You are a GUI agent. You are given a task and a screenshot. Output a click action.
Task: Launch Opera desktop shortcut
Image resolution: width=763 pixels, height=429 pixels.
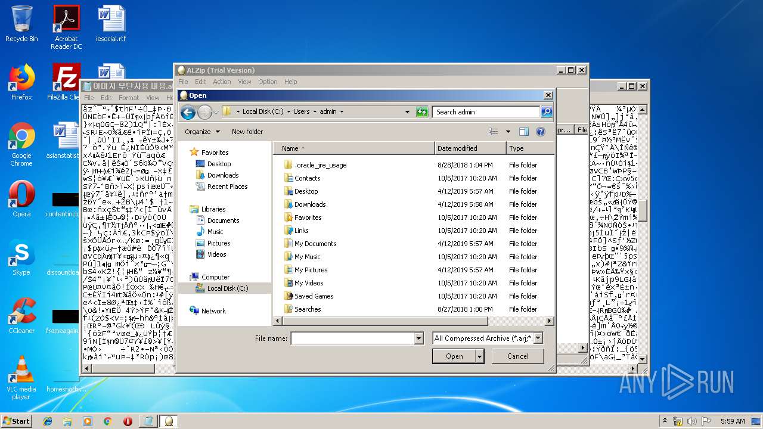[21, 199]
